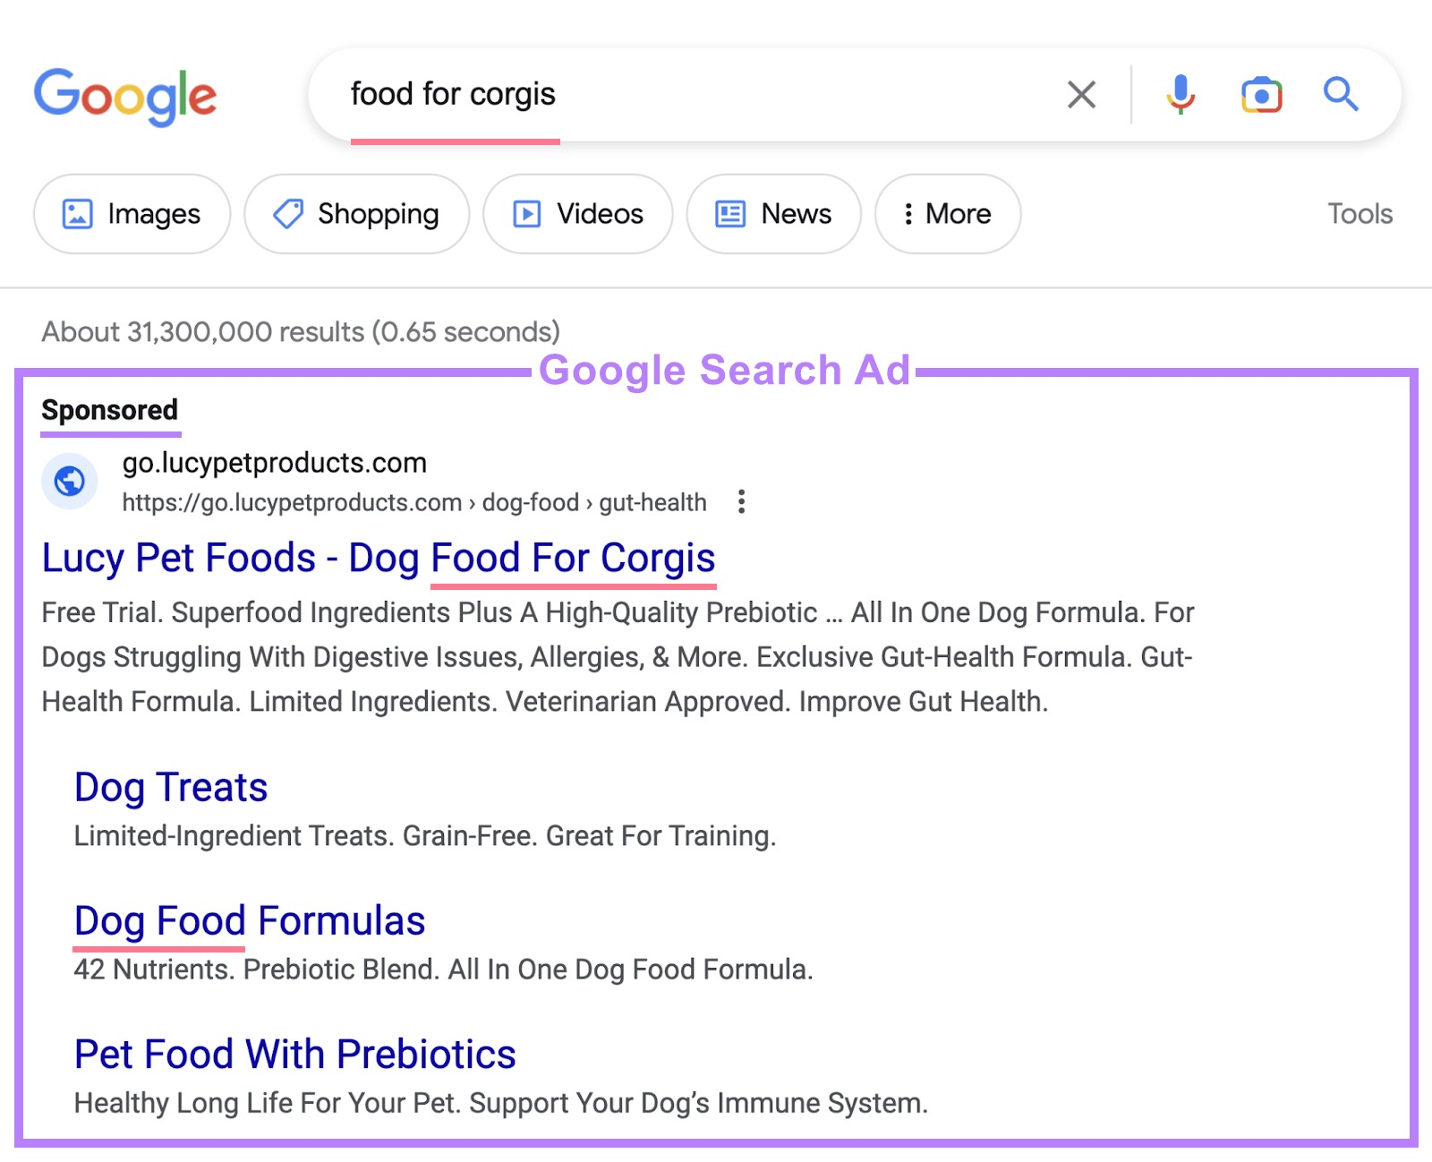Open the Lucy Pet Foods ad headline
Image resolution: width=1432 pixels, height=1162 pixels.
coord(378,558)
